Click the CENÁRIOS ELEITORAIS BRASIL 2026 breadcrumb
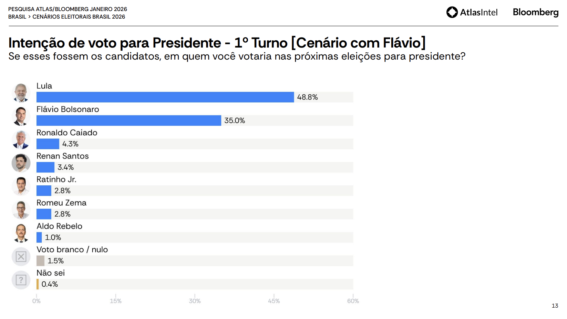Viewport: 567px width, 319px height. 79,17
